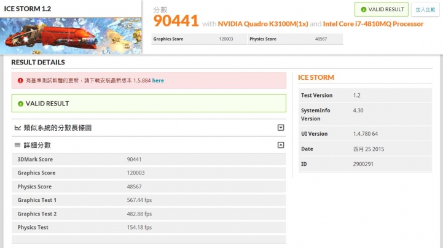Open NVIDIA Quadro K3100M(1x) link
This screenshot has width=443, height=248.
click(x=263, y=24)
